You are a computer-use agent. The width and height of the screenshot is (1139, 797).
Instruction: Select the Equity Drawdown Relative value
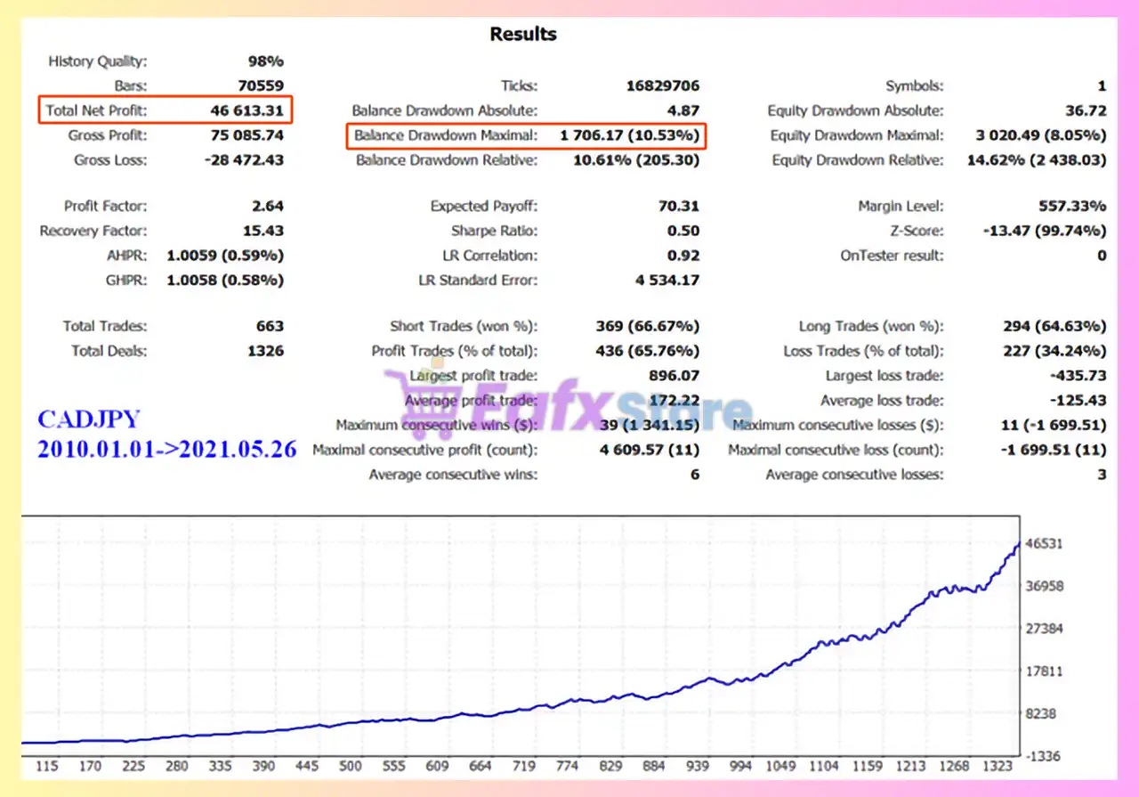tap(1037, 161)
